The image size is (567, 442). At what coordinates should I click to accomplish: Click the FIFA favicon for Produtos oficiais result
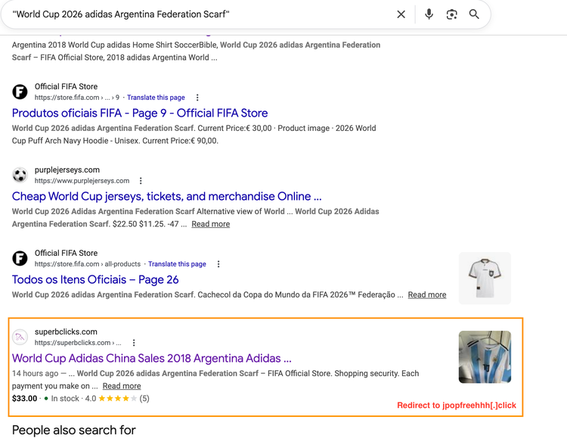tap(20, 92)
